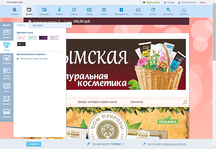Open the Файлы paperclip section
The width and height of the screenshot is (216, 149).
59,11
